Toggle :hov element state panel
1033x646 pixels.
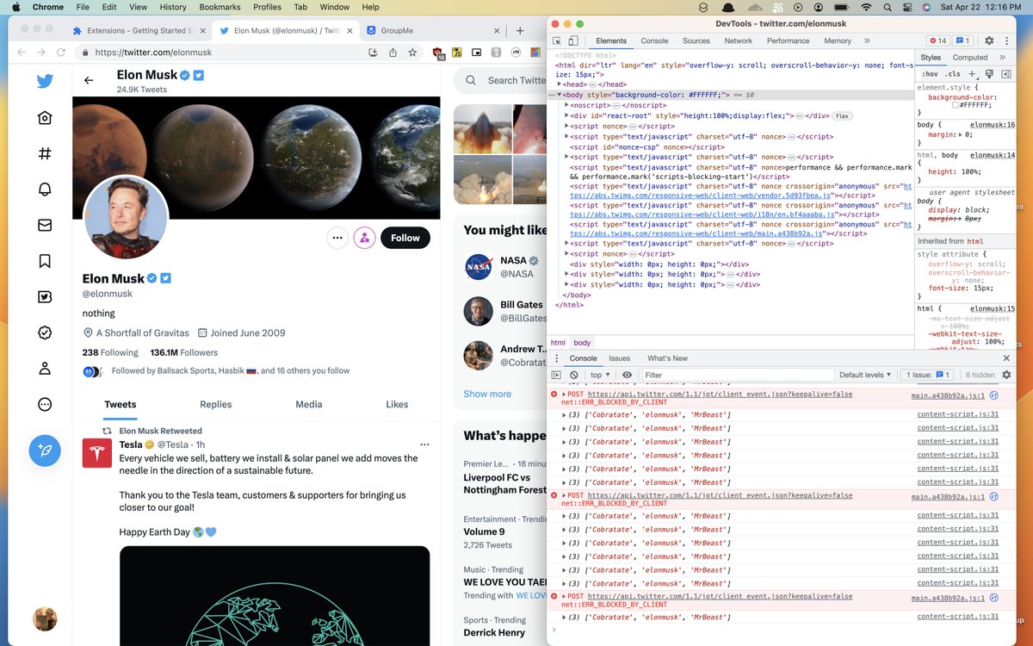[x=930, y=74]
